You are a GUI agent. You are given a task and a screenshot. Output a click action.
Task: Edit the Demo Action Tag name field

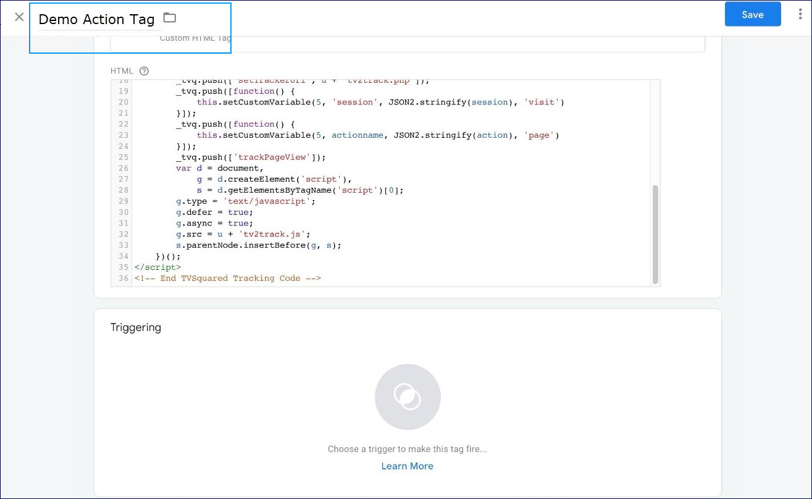(96, 20)
